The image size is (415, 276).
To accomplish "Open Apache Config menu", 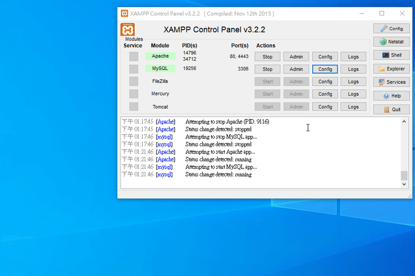I will coord(325,57).
